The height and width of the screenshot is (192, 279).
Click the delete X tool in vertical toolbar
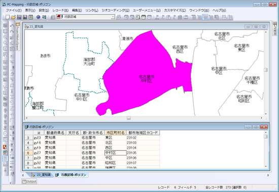click(12, 56)
